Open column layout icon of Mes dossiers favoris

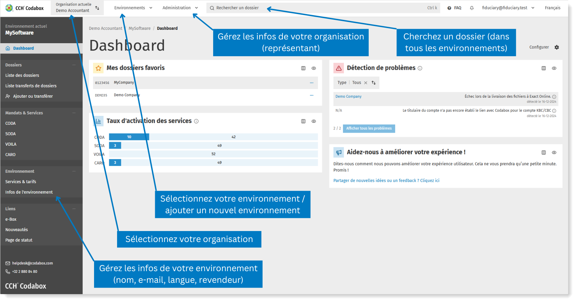303,68
